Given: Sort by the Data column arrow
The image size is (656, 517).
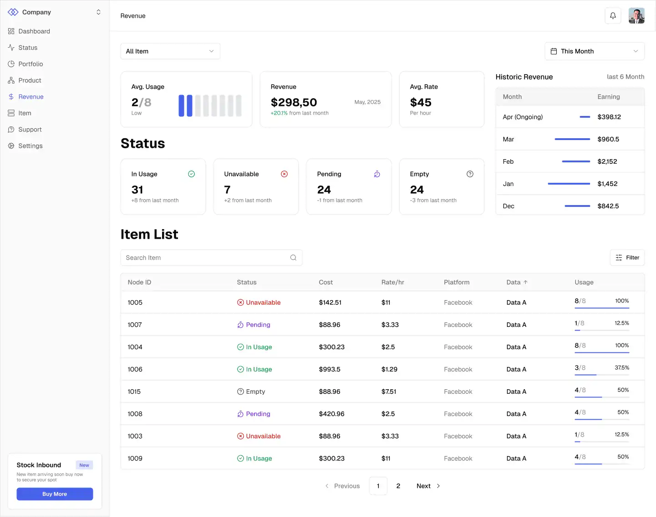Looking at the screenshot, I should pyautogui.click(x=526, y=282).
